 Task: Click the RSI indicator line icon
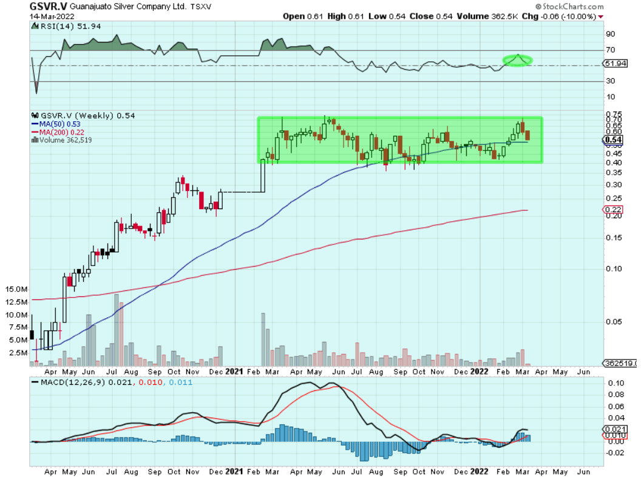pos(35,26)
